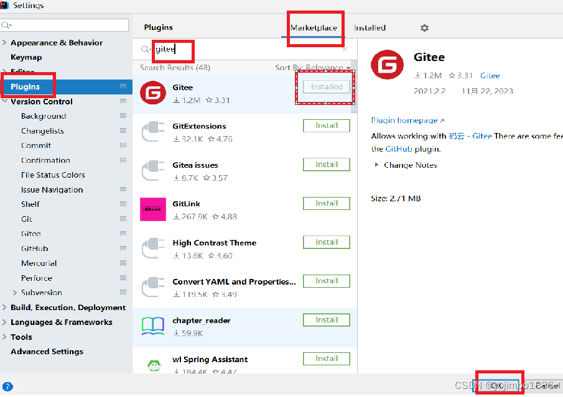Expand the Change Notes disclosure triangle

[376, 165]
